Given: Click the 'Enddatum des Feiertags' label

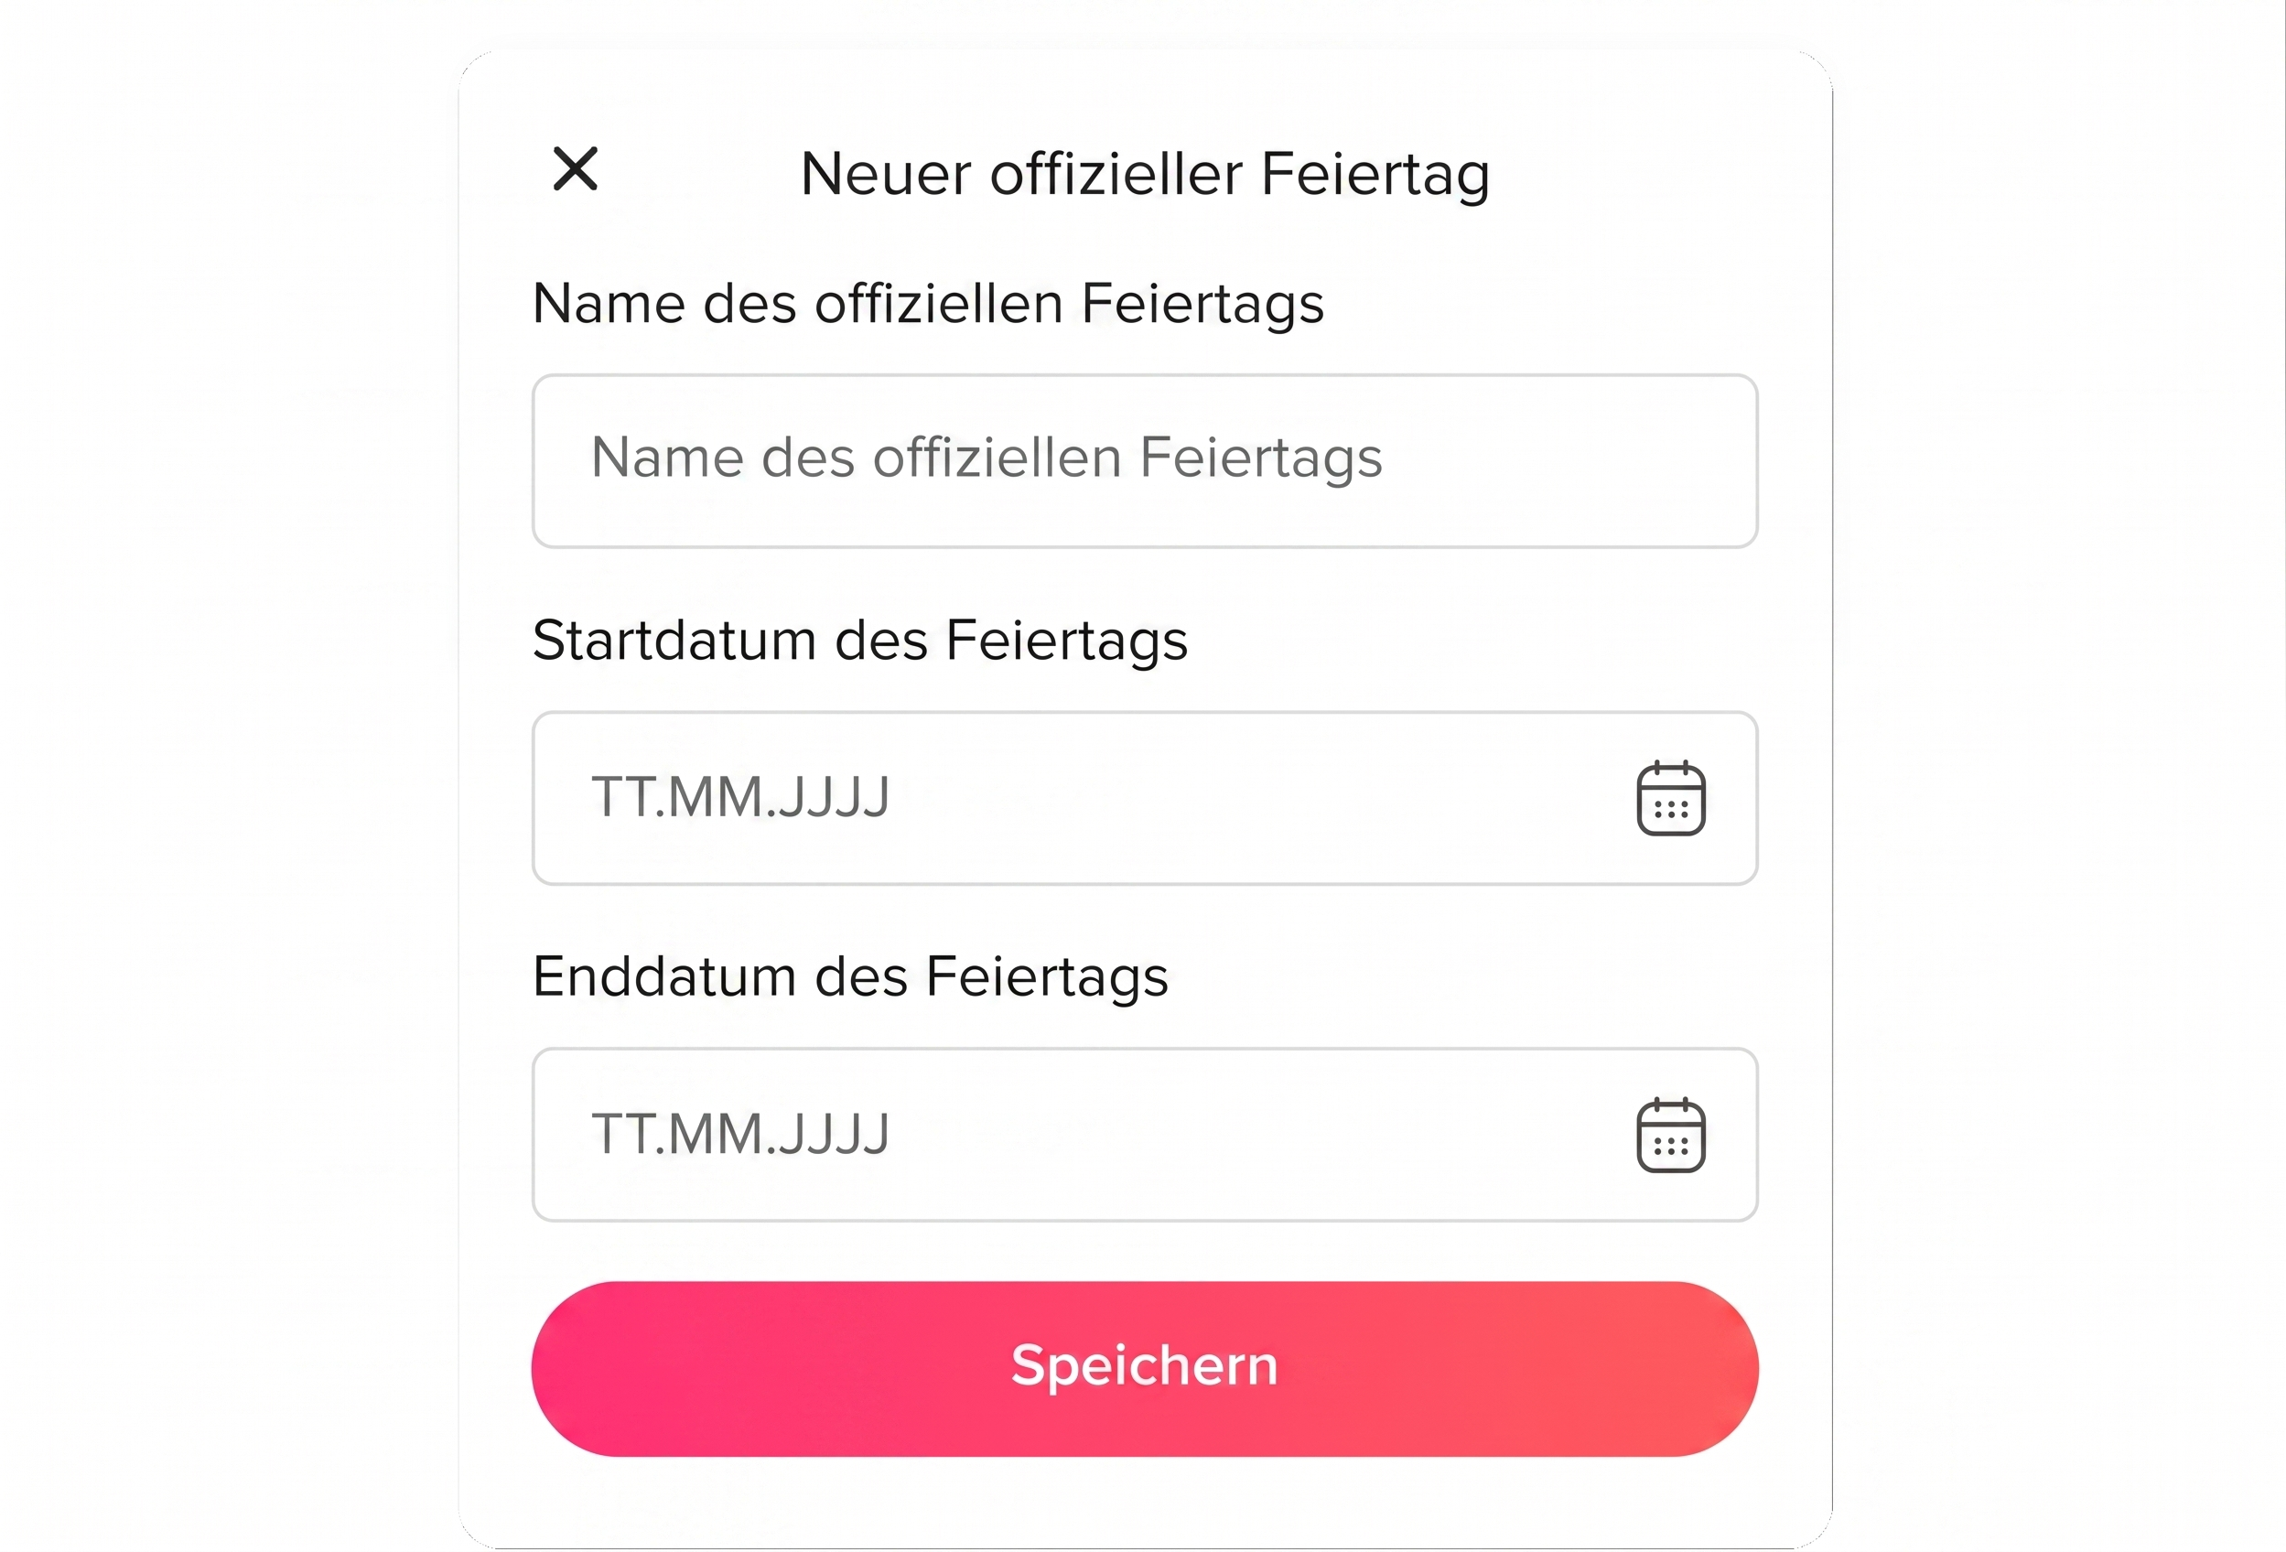Looking at the screenshot, I should (850, 976).
